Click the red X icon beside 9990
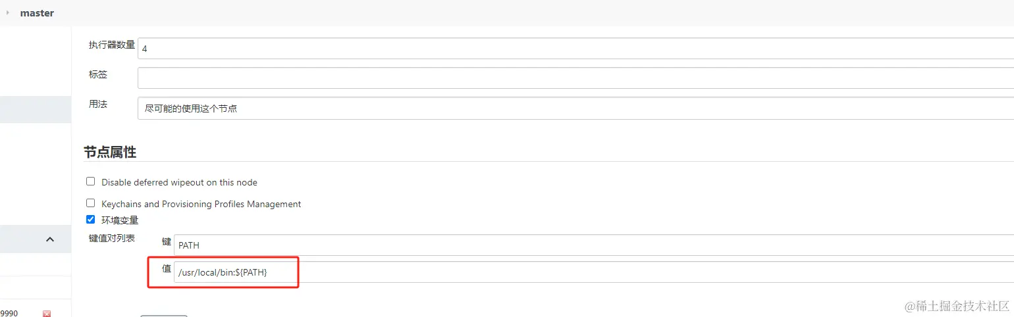 47,314
